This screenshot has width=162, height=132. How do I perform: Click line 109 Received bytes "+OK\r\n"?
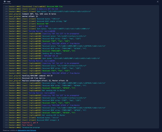click(34, 19)
